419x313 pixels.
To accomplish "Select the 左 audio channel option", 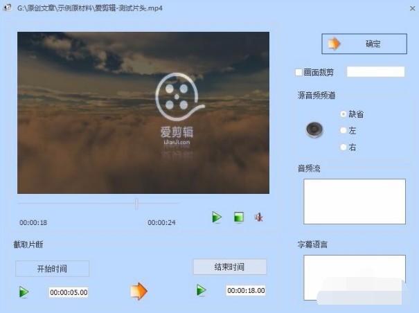I will click(x=344, y=130).
